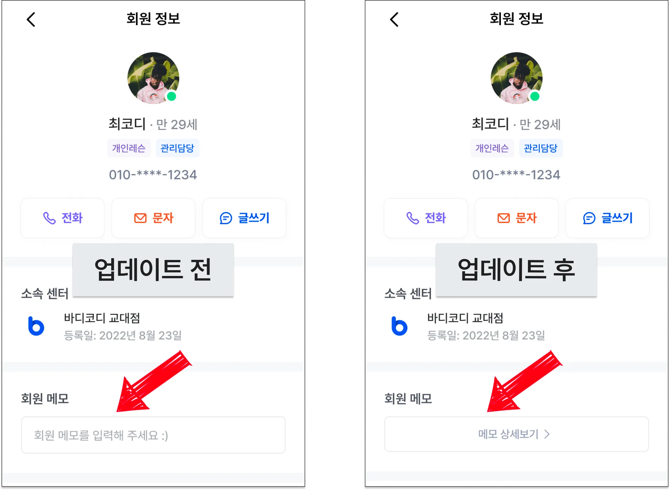Select the 관리담당 tag on left screen
The image size is (670, 490).
tap(177, 148)
